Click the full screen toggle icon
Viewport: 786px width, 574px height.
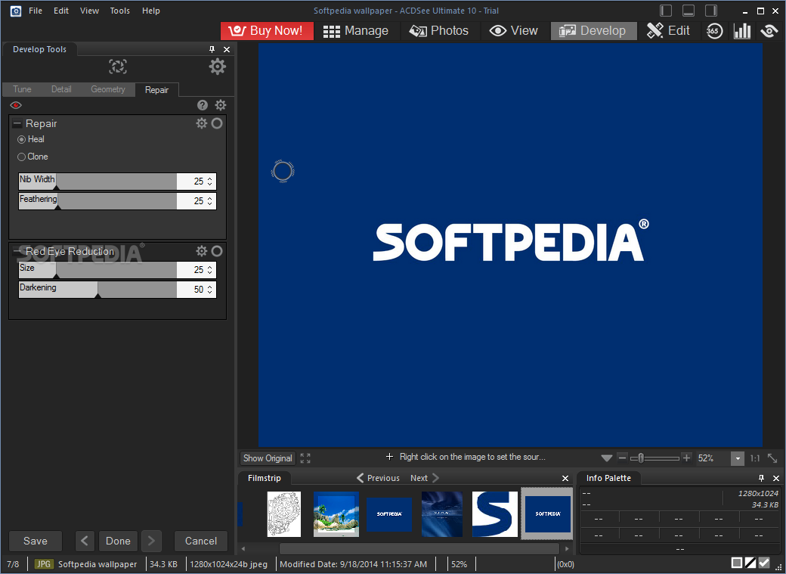pos(305,458)
